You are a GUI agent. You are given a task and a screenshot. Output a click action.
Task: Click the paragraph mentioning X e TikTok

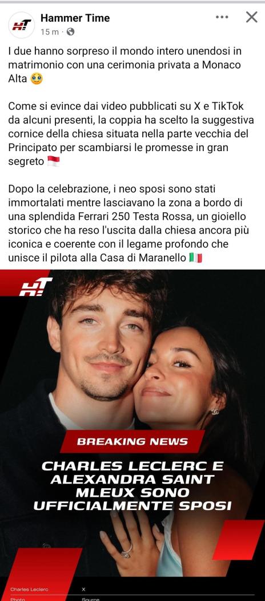point(131,134)
